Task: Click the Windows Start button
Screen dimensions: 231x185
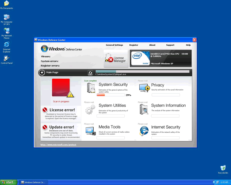Action: (8, 182)
